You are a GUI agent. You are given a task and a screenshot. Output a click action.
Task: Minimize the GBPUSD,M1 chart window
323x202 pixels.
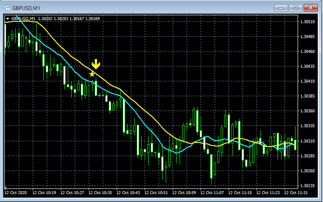coord(281,8)
